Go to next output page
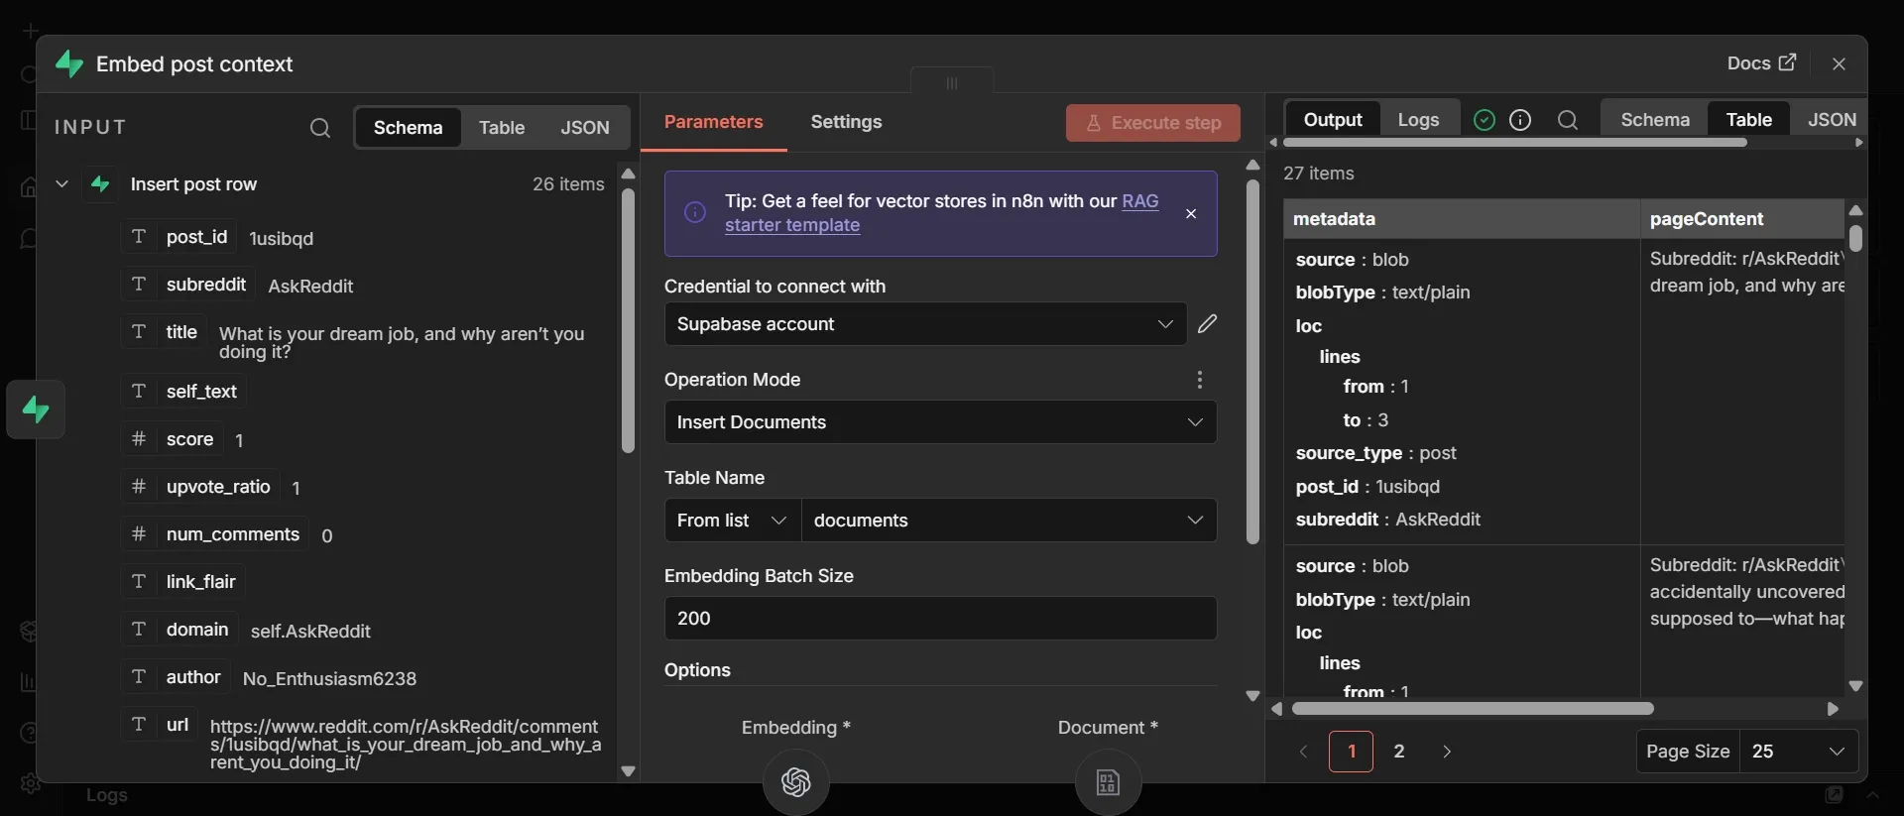 1447,752
